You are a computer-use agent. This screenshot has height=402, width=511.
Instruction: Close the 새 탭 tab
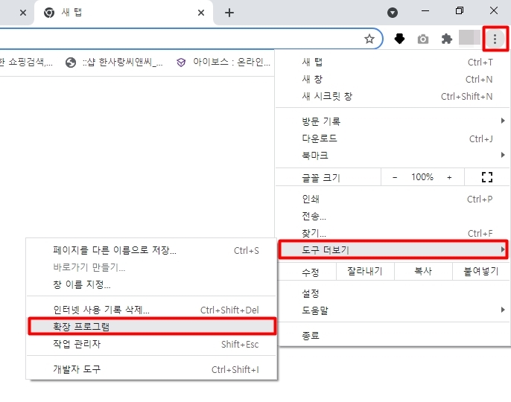tap(201, 13)
